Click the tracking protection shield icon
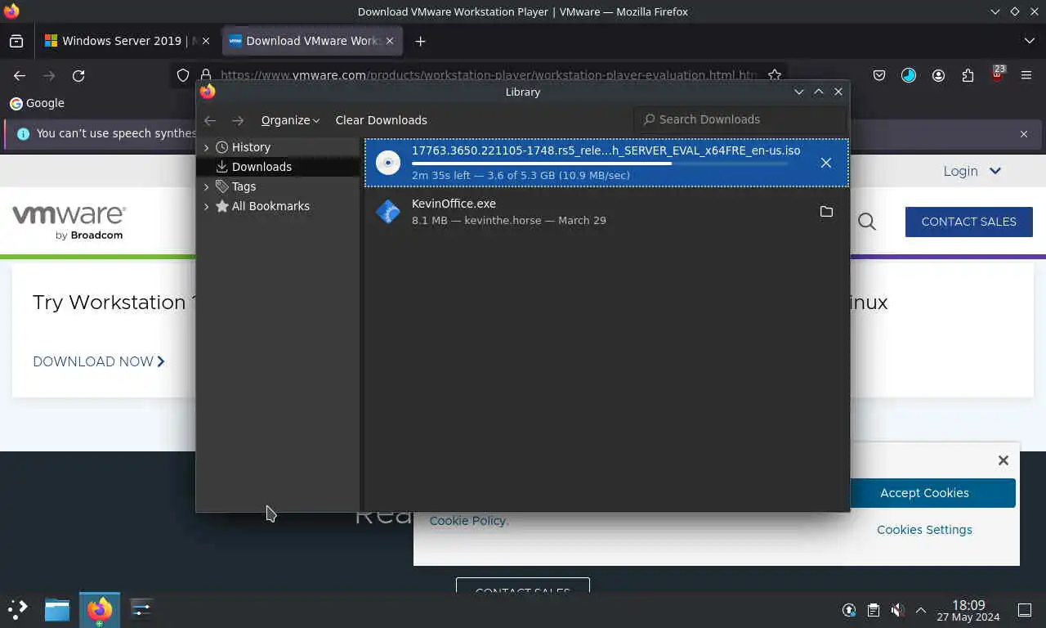This screenshot has height=628, width=1046. click(x=183, y=75)
